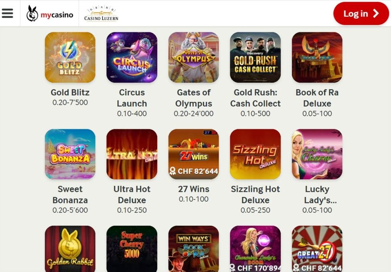
Task: Select the Sizzling Hot Deluxe thumbnail
Action: 255,154
